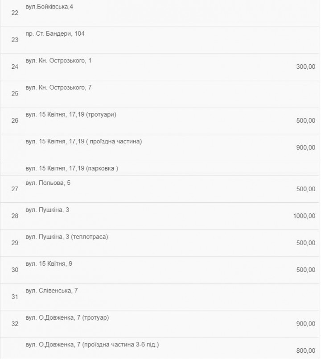Click the 900,00 amount in row 32
Image resolution: width=321 pixels, height=359 pixels.
[x=306, y=324]
